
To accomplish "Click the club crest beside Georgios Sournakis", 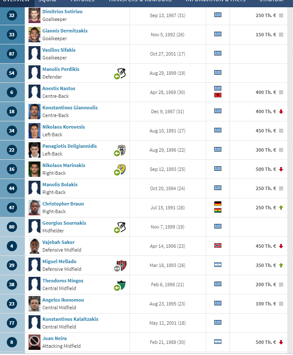I will 121,227.
